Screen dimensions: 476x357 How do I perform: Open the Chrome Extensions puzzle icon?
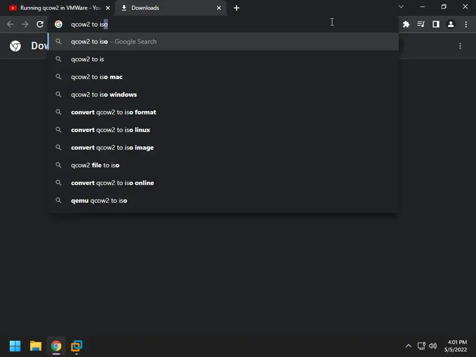click(x=406, y=24)
